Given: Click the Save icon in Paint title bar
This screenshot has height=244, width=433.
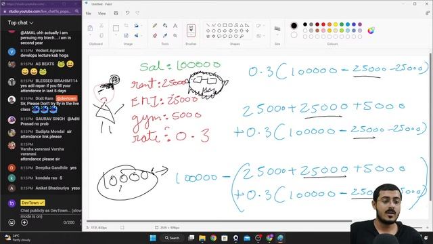Looking at the screenshot, I should pyautogui.click(x=116, y=13).
